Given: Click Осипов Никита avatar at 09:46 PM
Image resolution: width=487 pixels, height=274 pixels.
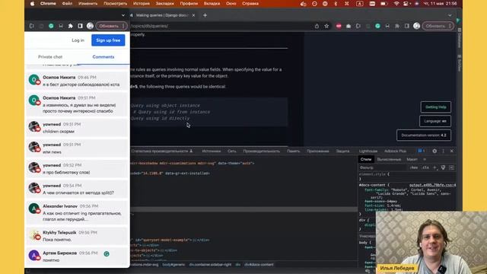Looking at the screenshot, I should [x=33, y=79].
